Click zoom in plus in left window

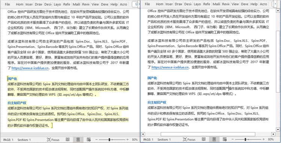click(x=128, y=140)
